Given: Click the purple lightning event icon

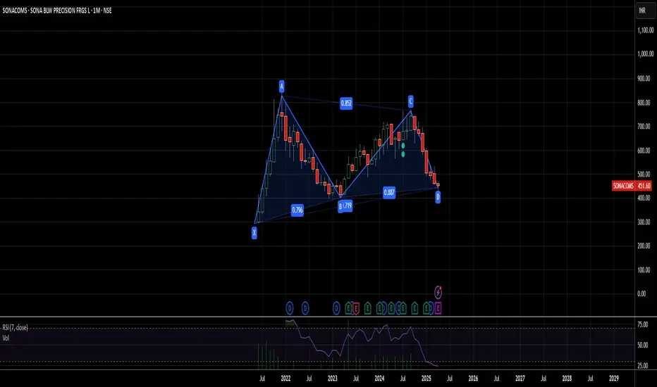Looking at the screenshot, I should (438, 292).
